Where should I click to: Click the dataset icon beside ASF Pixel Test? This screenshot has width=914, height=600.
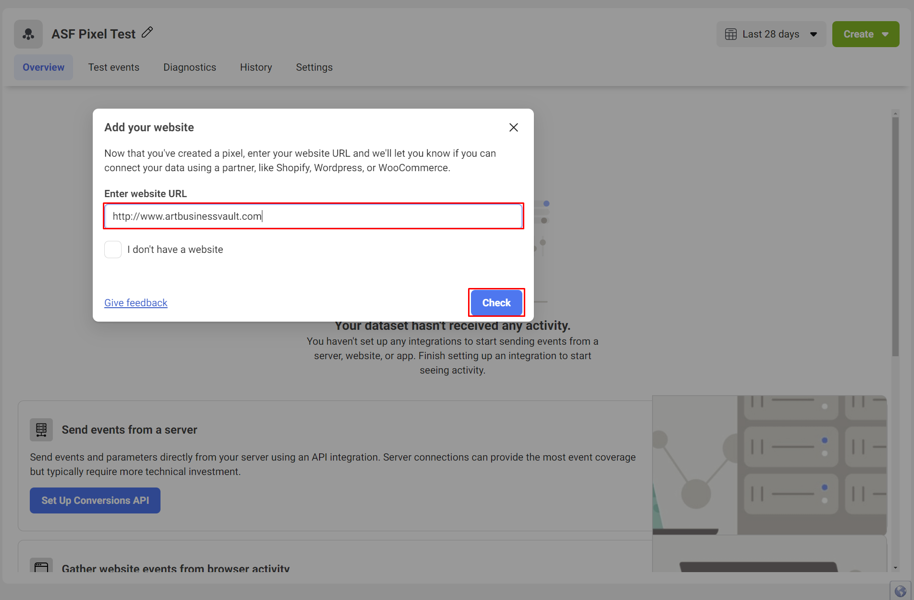click(x=28, y=34)
